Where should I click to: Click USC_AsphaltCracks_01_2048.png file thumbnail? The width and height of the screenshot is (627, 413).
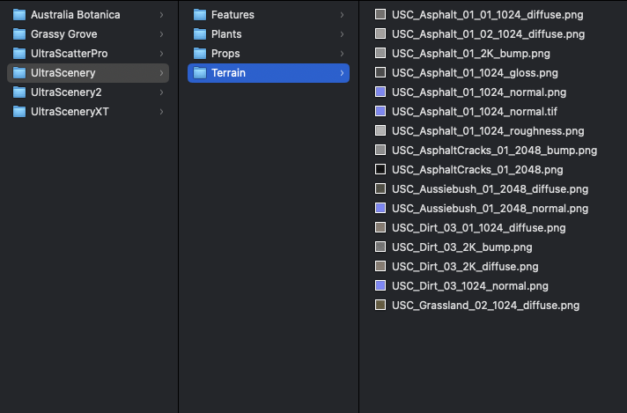pyautogui.click(x=380, y=170)
